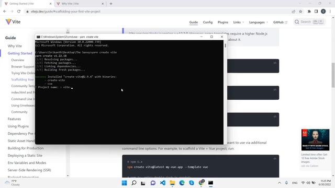Close the Why Vite tab
This screenshot has height=188, width=335.
(x=103, y=4)
